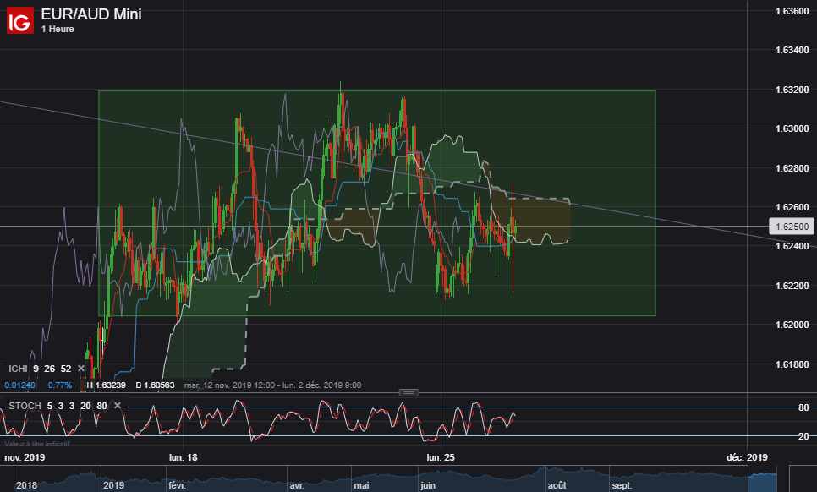Remove the STOCH indicator with its X

tap(118, 406)
